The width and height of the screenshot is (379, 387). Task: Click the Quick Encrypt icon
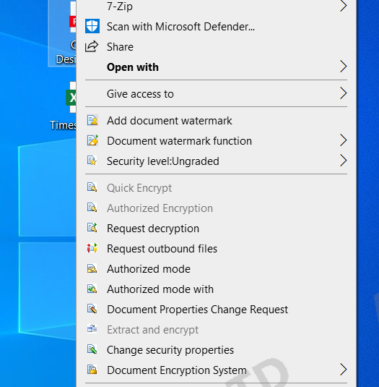[x=92, y=187]
